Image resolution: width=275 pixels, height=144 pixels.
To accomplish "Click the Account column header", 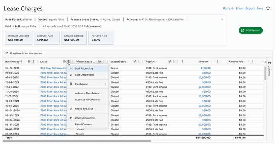I will [x=150, y=62].
